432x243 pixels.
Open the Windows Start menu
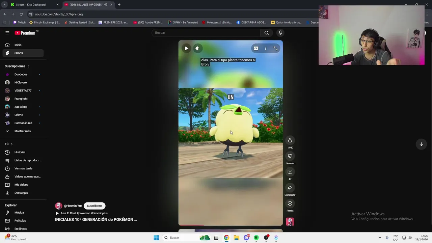(156, 238)
